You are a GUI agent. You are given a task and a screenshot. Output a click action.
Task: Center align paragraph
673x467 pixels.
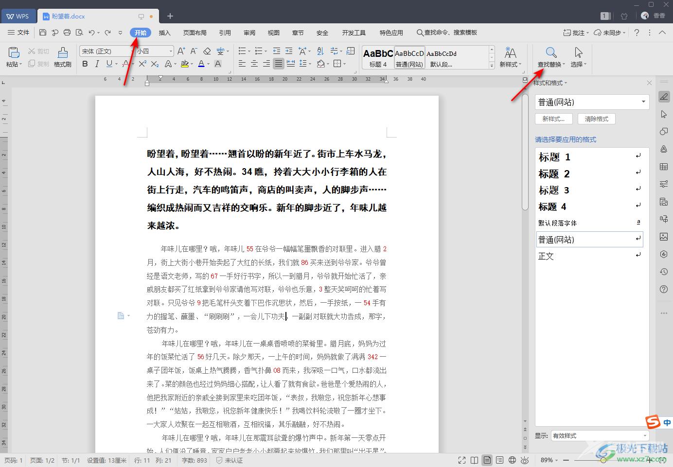(x=254, y=64)
